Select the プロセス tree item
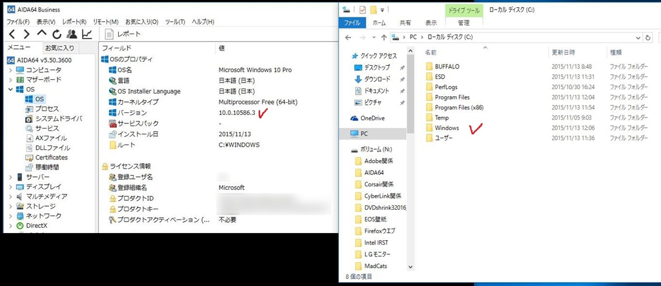The image size is (661, 286). [46, 109]
